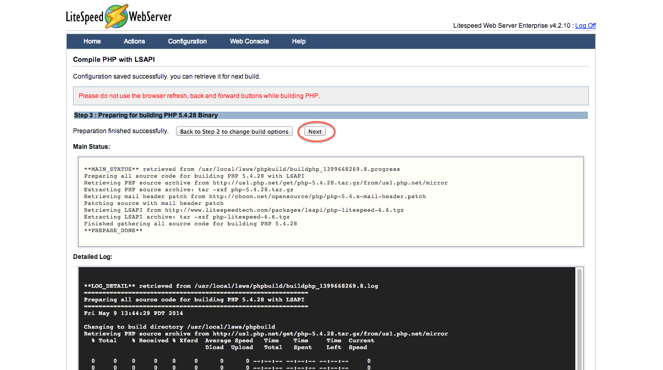
Task: Click the Main Status output box
Action: (331, 201)
